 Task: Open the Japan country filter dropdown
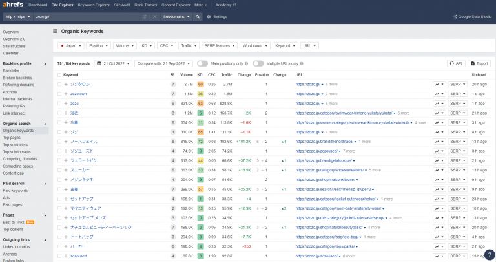tap(70, 46)
